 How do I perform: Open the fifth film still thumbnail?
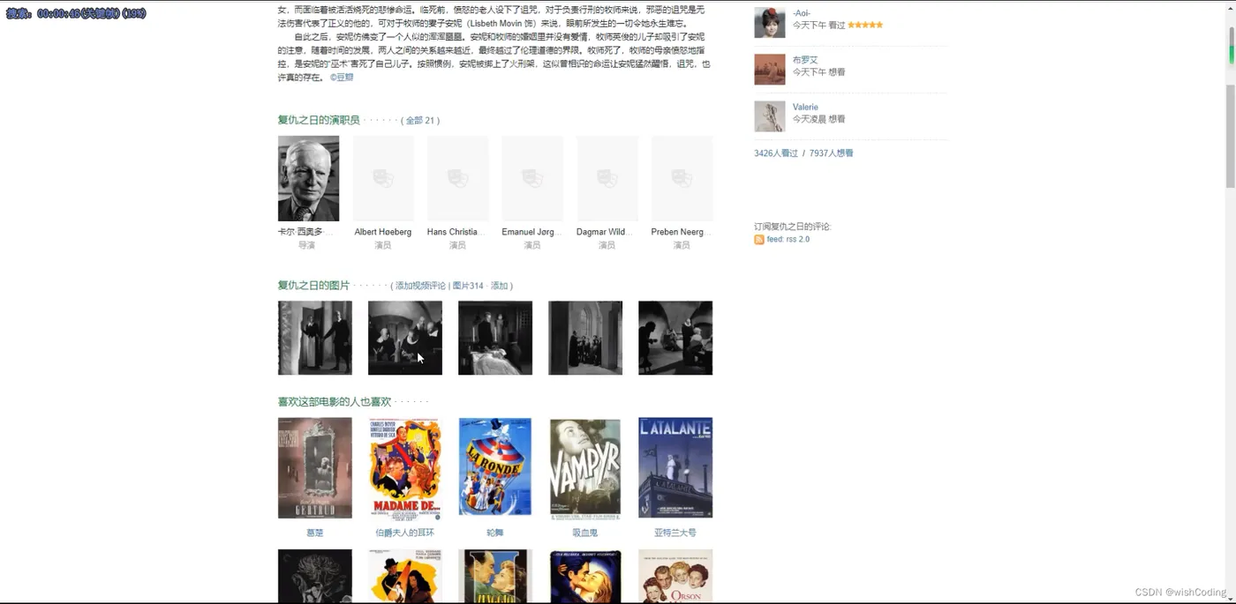[x=675, y=338]
